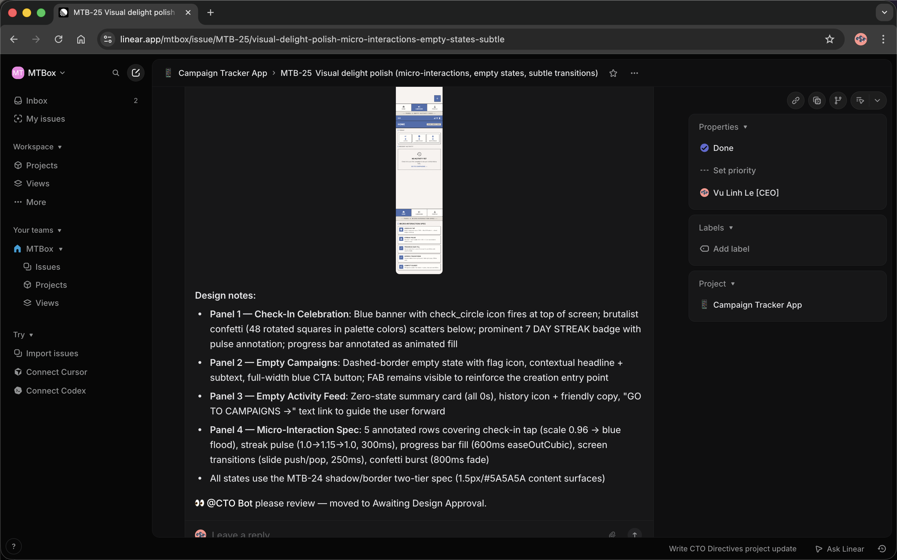
Task: Favorite MTB-25 using the star
Action: [613, 73]
